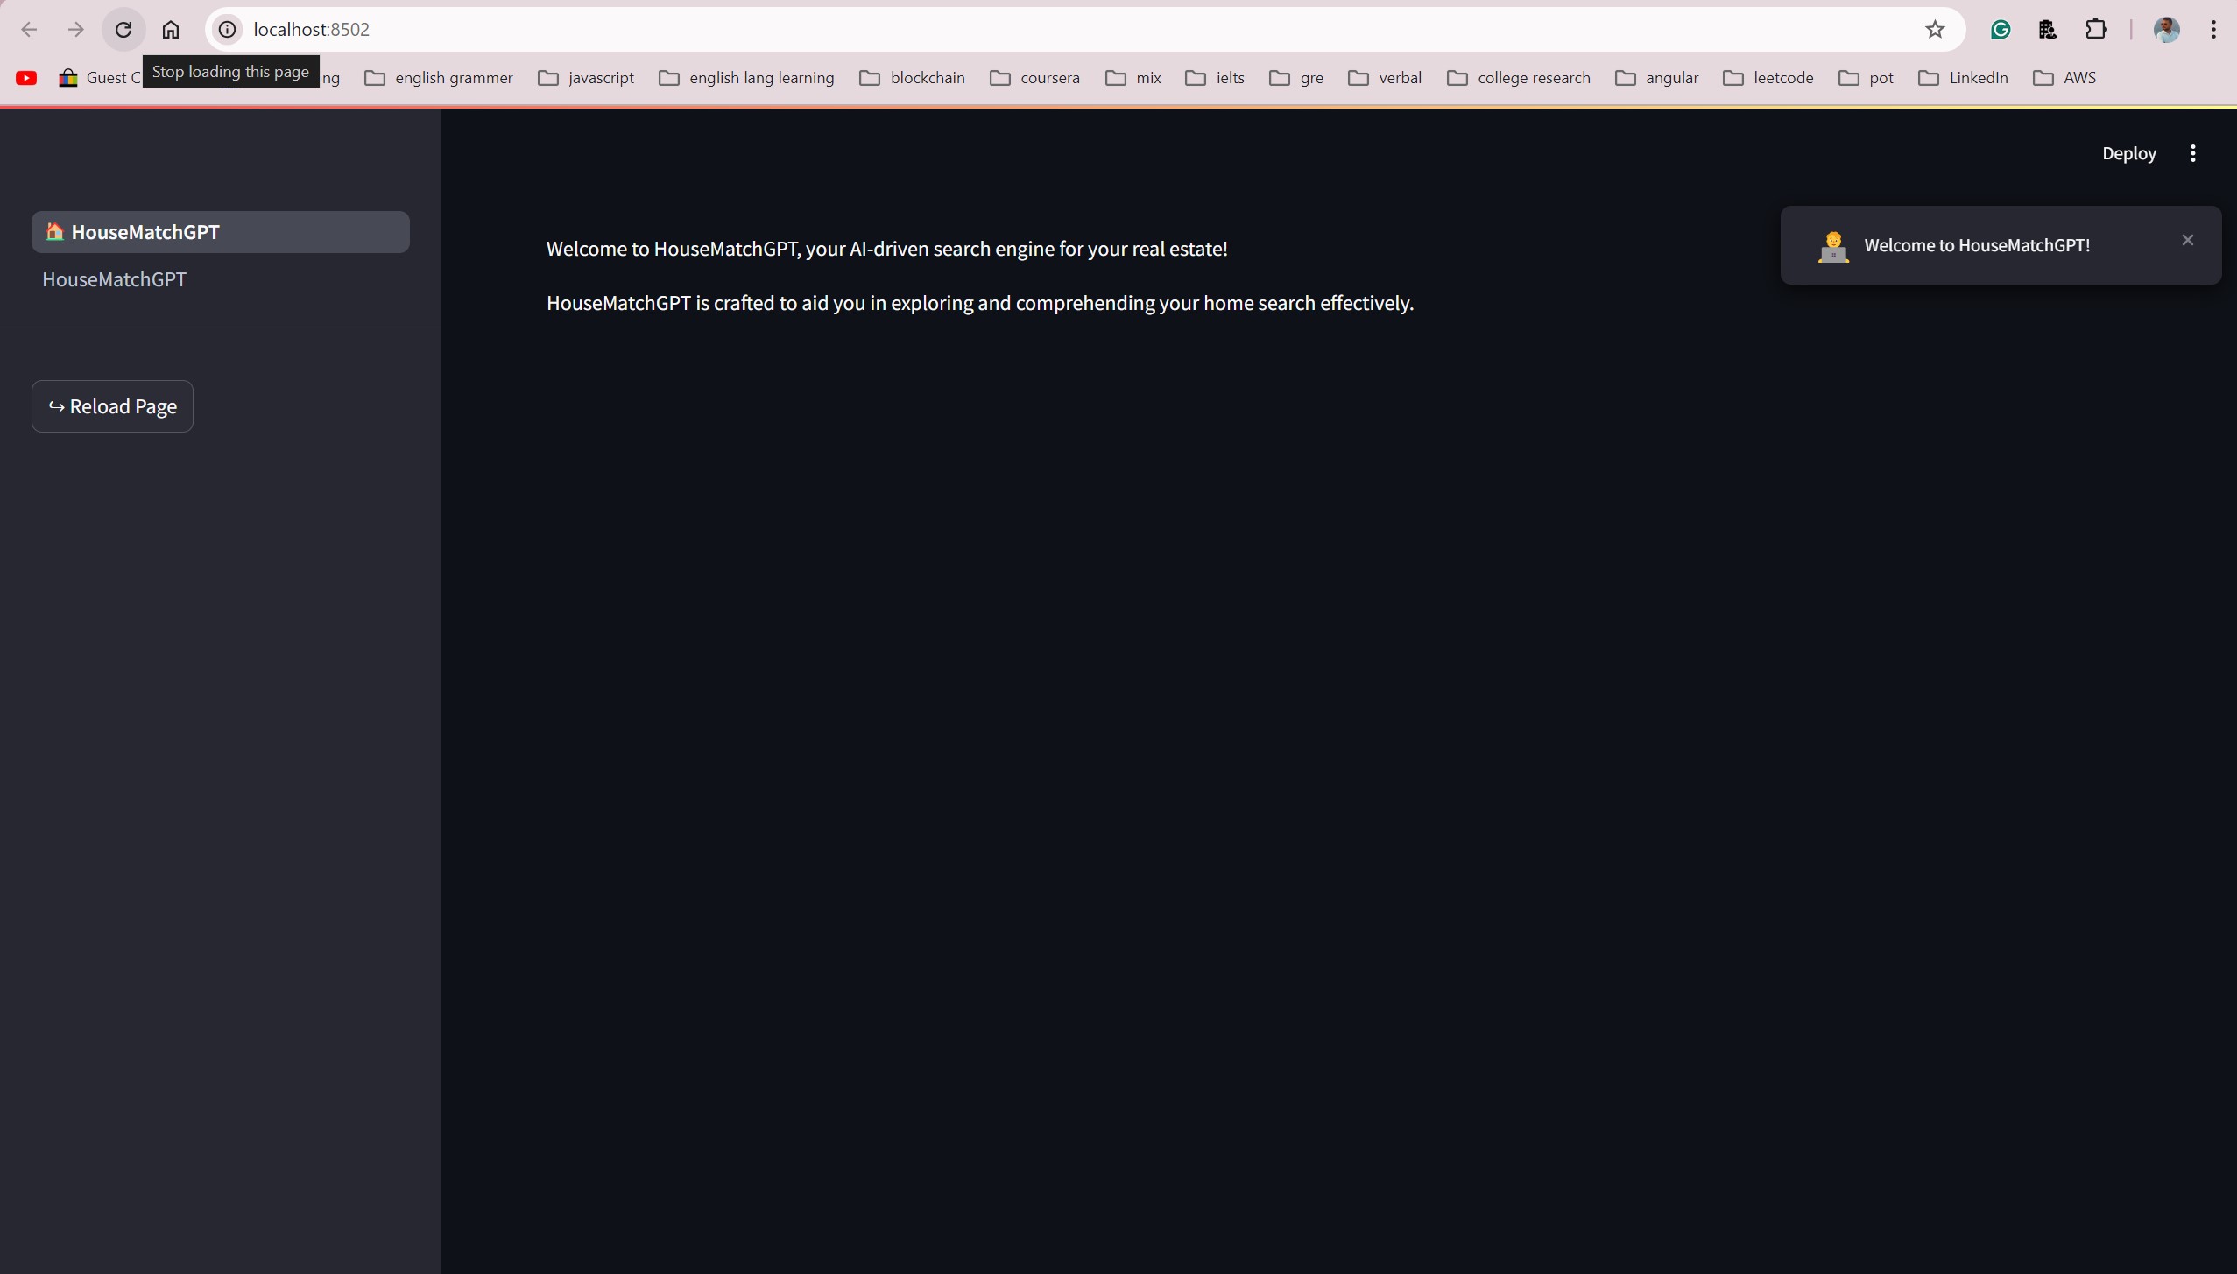Expand the AWS bookmarks folder
Image resolution: width=2237 pixels, height=1274 pixels.
click(x=2064, y=78)
